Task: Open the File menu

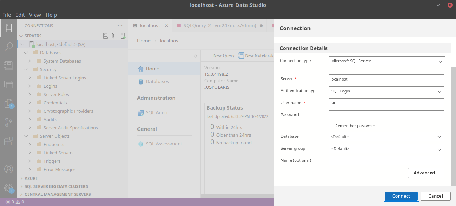Action: coord(7,15)
